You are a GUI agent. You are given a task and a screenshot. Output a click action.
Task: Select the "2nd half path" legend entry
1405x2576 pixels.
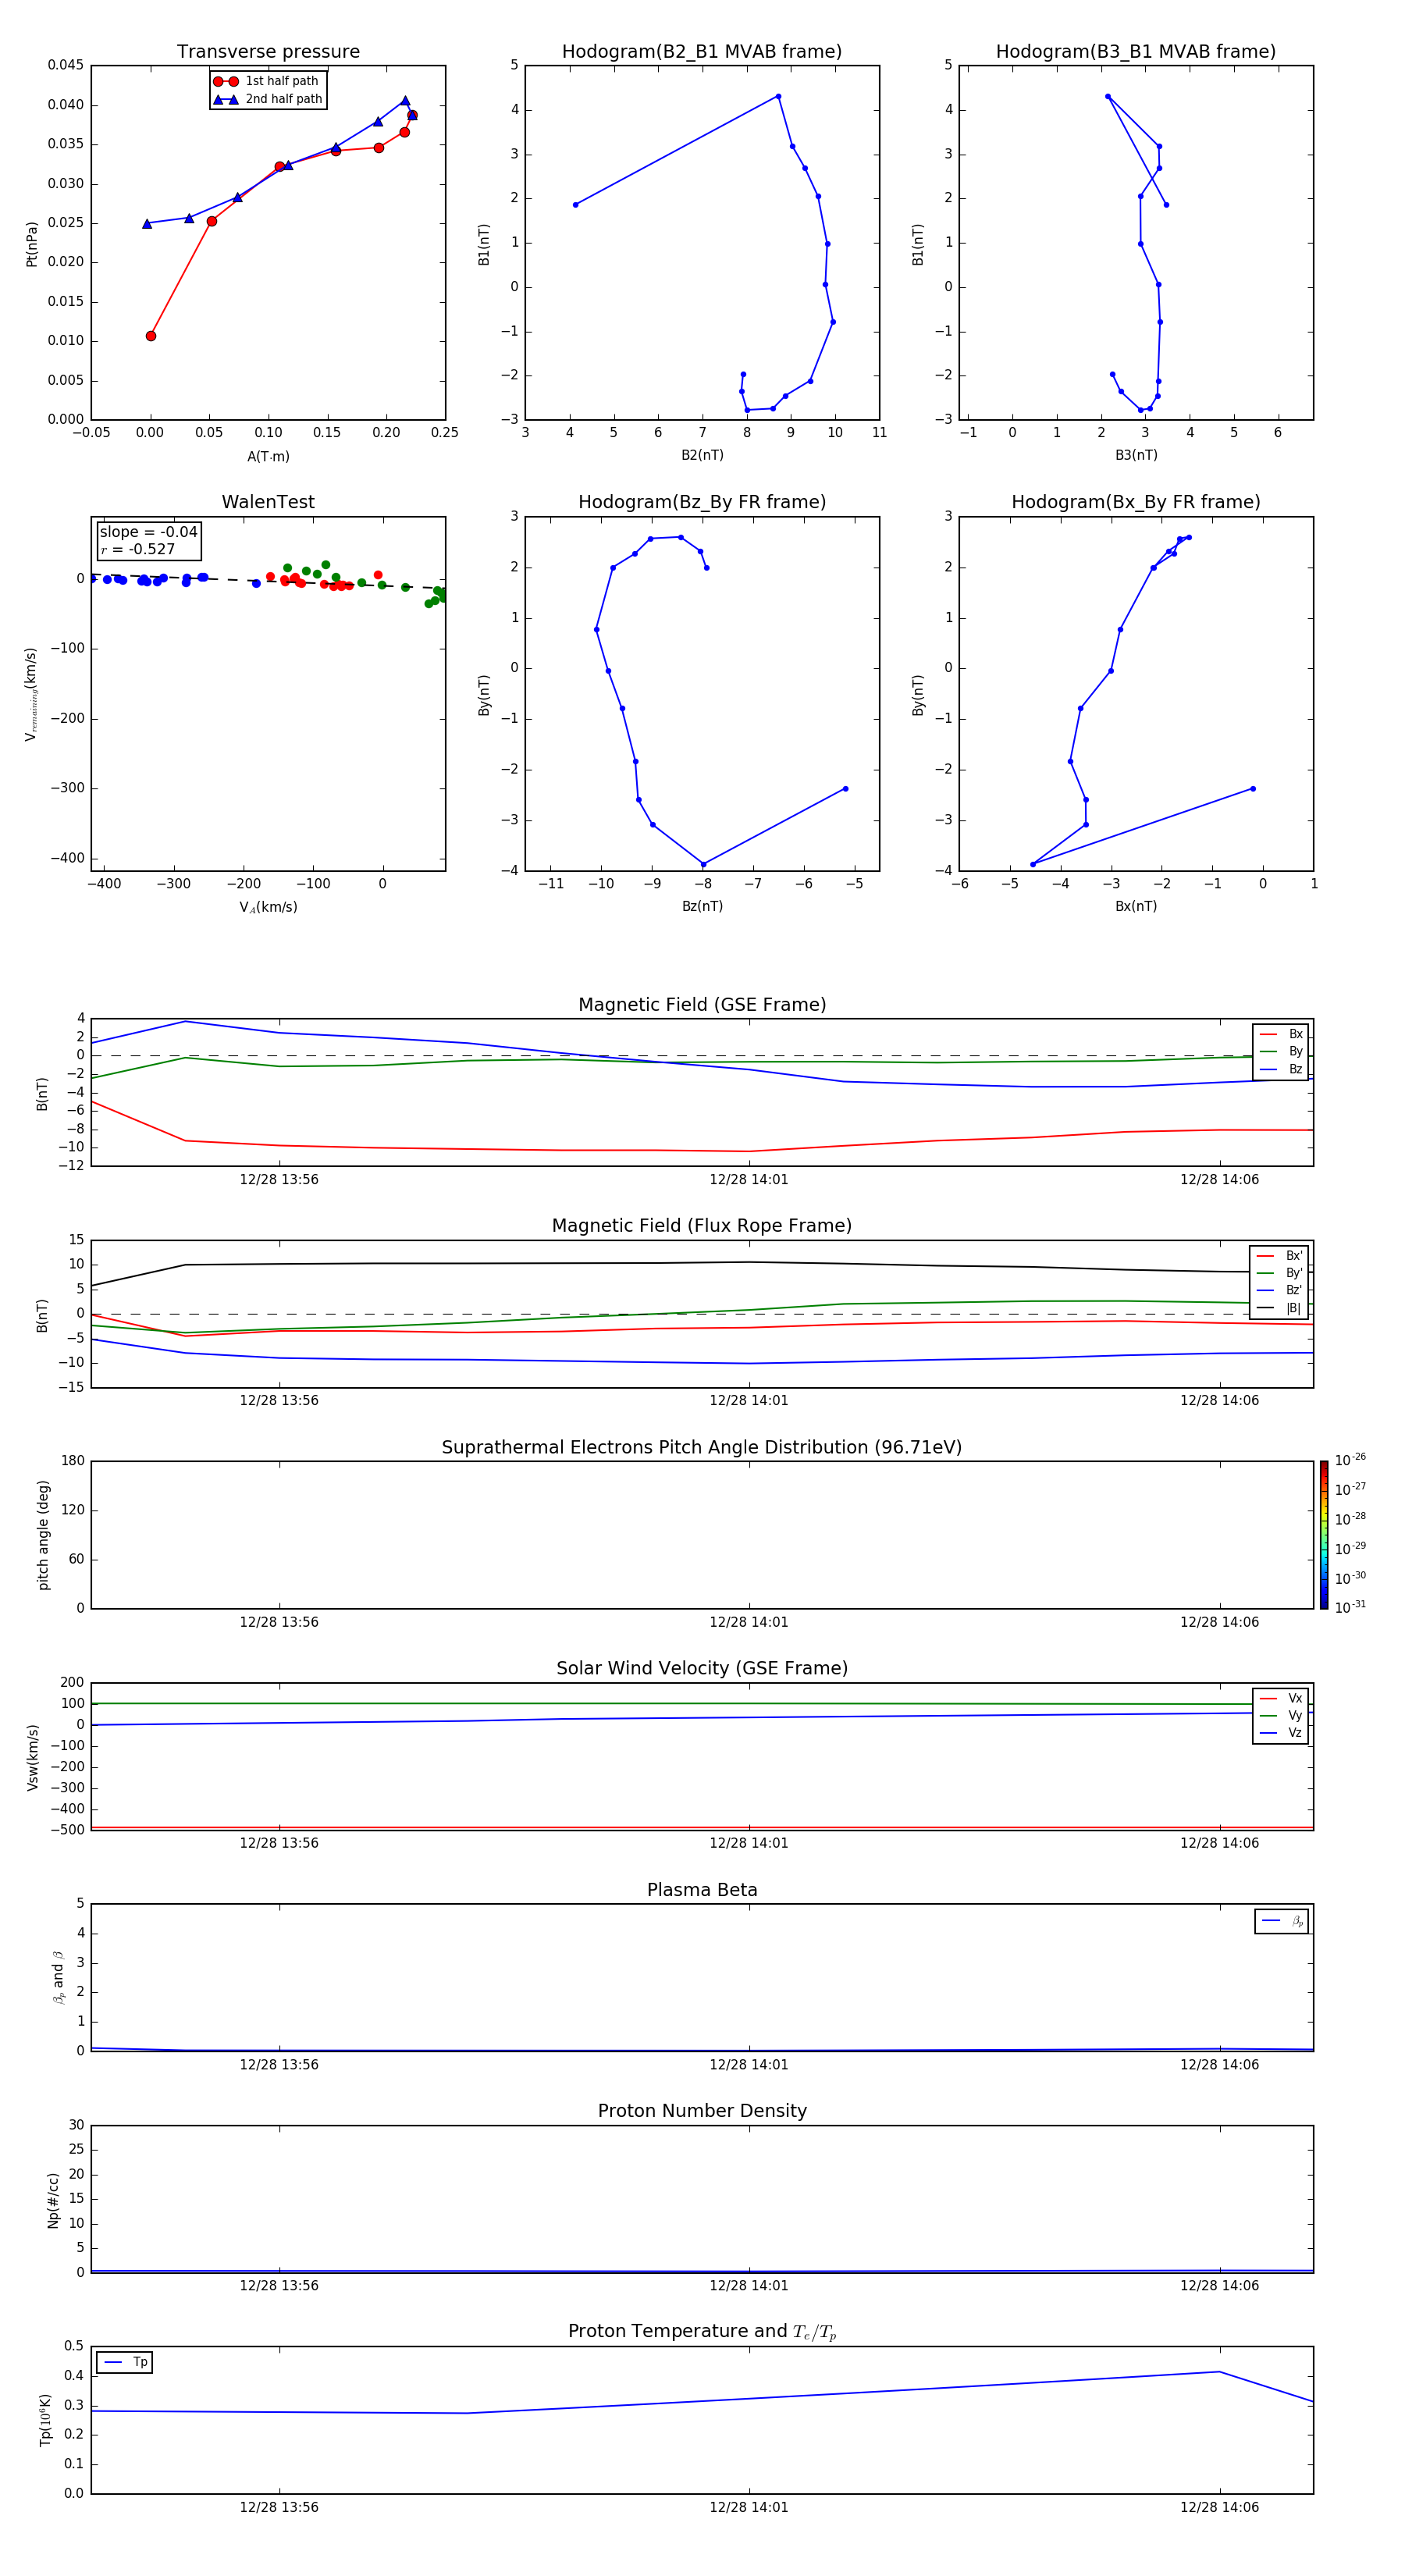click(x=268, y=99)
